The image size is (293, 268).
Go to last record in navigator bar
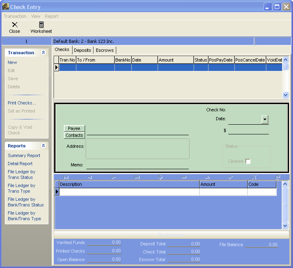pyautogui.click(x=137, y=177)
